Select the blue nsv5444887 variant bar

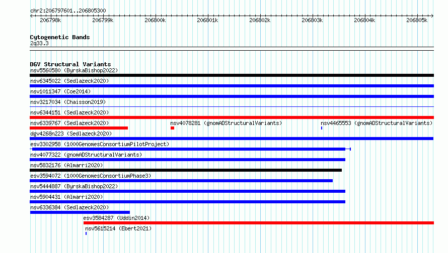coord(187,191)
